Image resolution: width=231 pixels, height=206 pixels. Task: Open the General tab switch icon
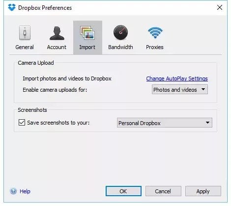click(25, 33)
